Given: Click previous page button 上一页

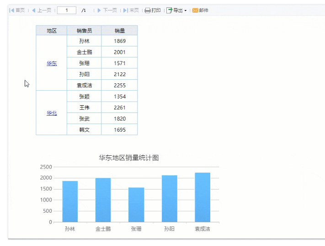Looking at the screenshot, I should click(x=42, y=10).
